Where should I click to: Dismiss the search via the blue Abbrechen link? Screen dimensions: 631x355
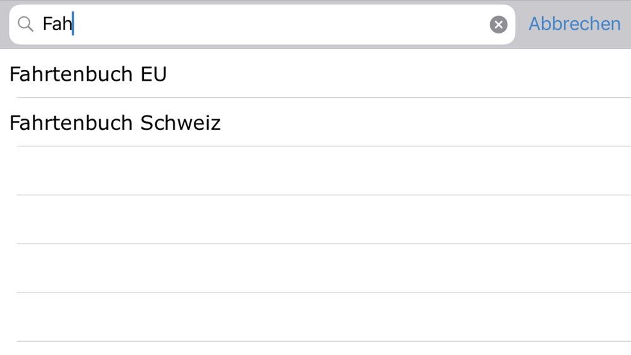pos(574,24)
